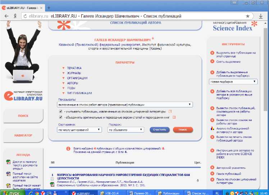Screen dimensions: 269x195
Task: Open the publication title 'ВОПРОСЫ ФОРМИРОВАНИЯ НАУЧНОГО МИРОВОЗЗРЕНИЯ'
Action: (123, 176)
